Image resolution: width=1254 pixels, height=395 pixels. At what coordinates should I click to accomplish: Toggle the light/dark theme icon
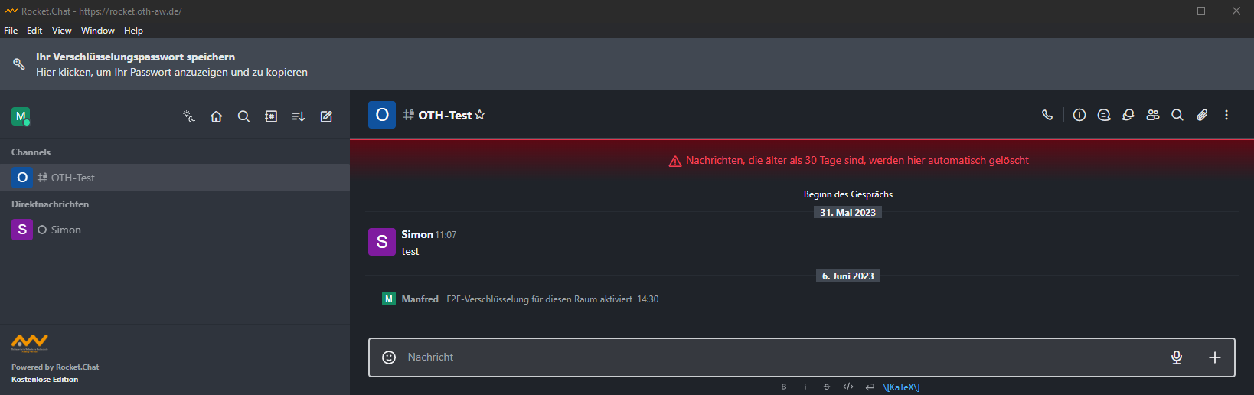(189, 116)
